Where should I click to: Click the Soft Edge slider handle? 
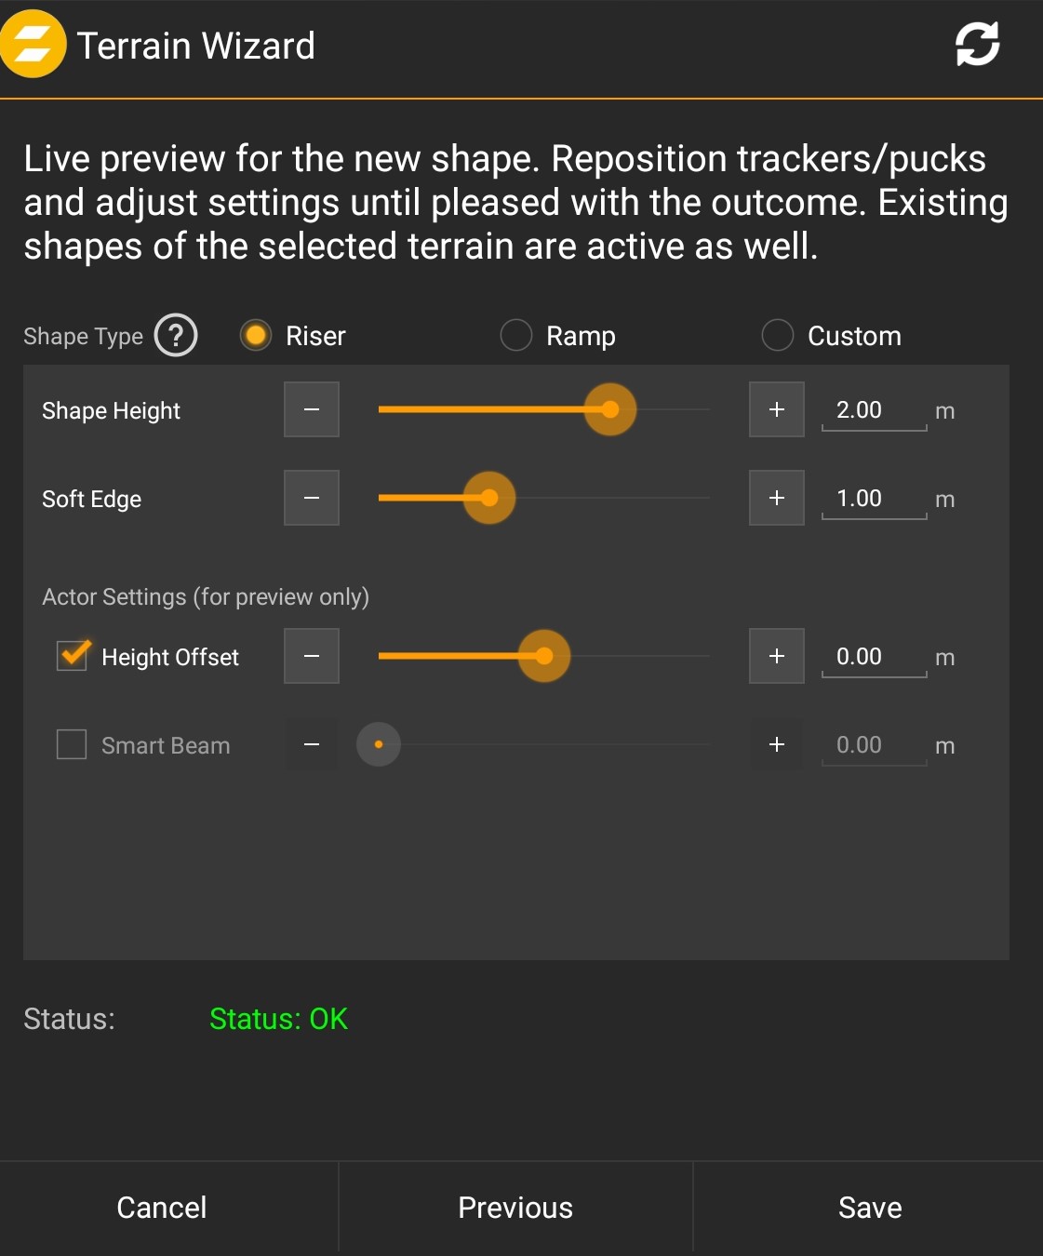coord(488,498)
